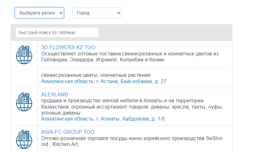Click description 'Осуществляет оптовые поставки свежесрезанных'
Screen dimensions: 256x152
(130, 57)
